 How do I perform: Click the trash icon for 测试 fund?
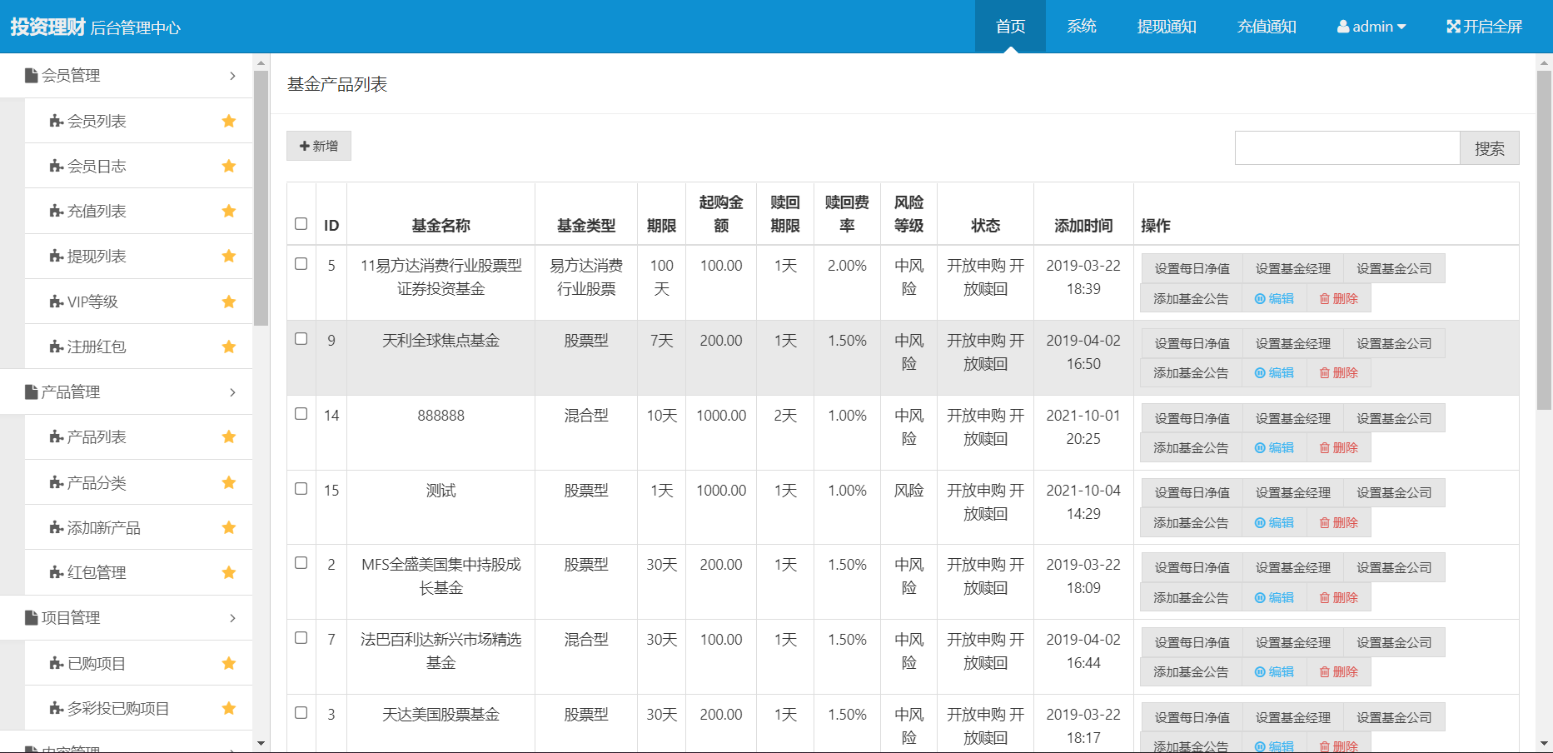click(x=1325, y=523)
